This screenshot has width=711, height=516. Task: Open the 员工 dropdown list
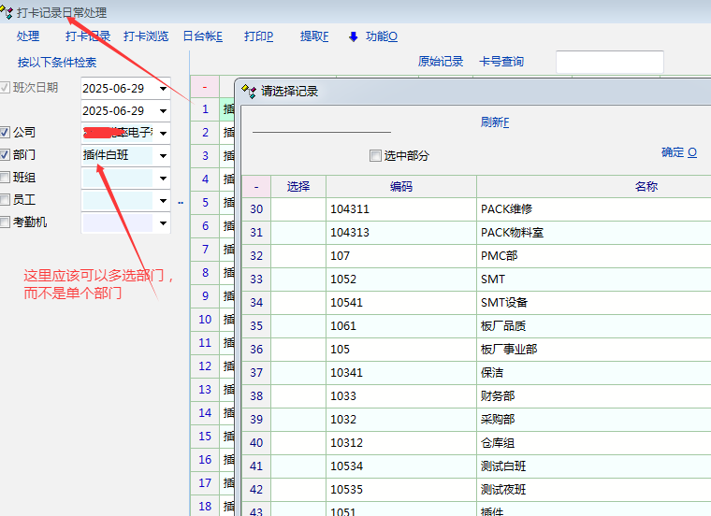(163, 201)
